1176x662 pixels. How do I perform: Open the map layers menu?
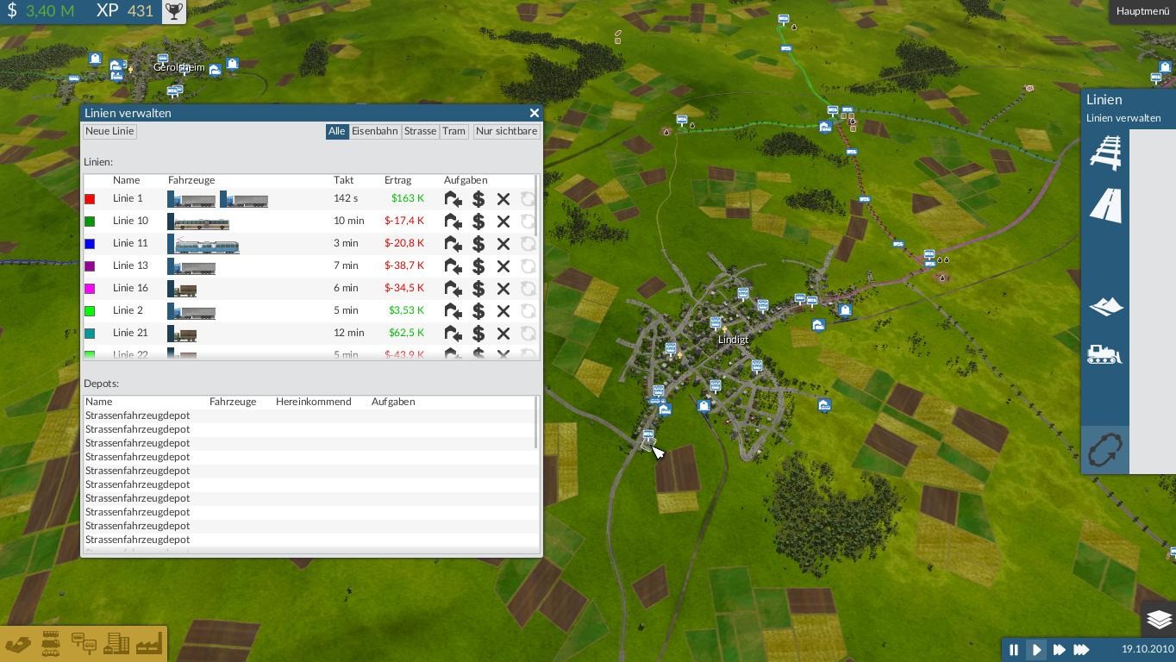[1159, 620]
